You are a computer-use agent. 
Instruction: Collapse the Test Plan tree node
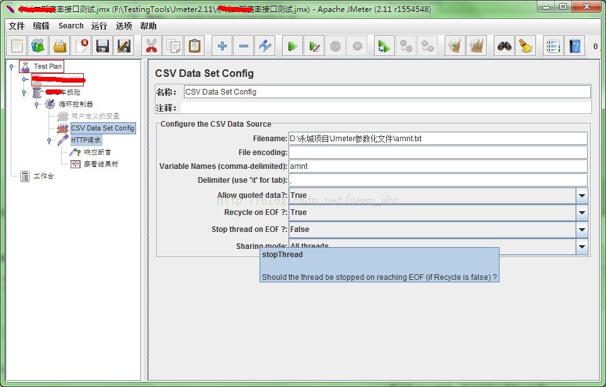[x=12, y=66]
